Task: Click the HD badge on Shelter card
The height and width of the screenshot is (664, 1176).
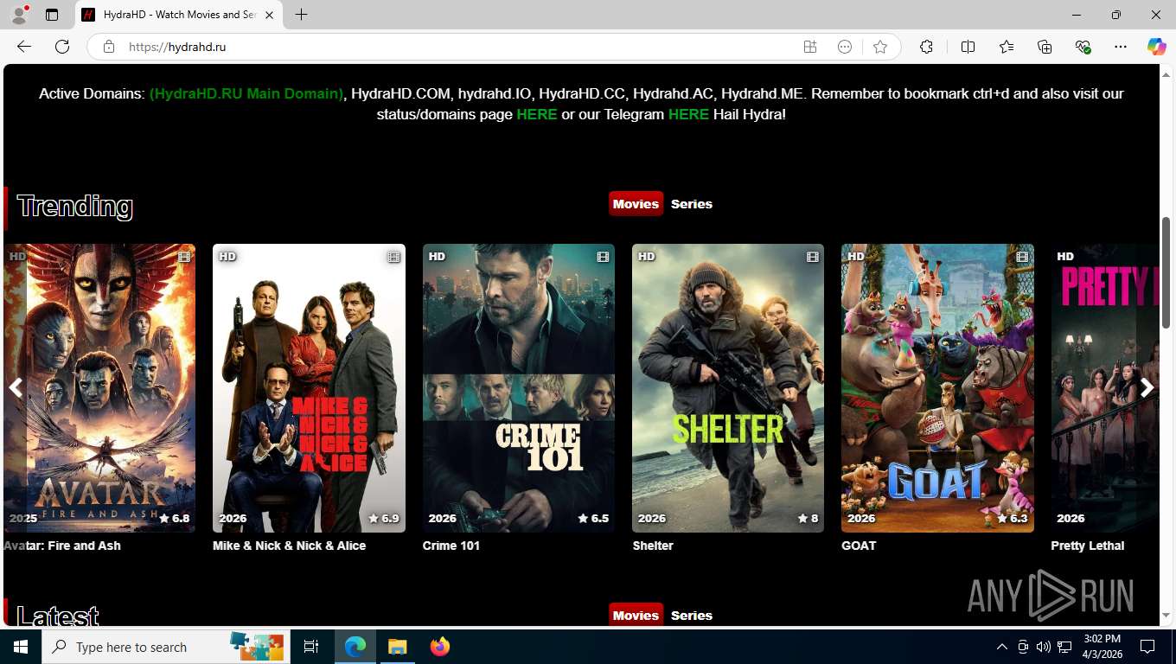Action: point(647,257)
